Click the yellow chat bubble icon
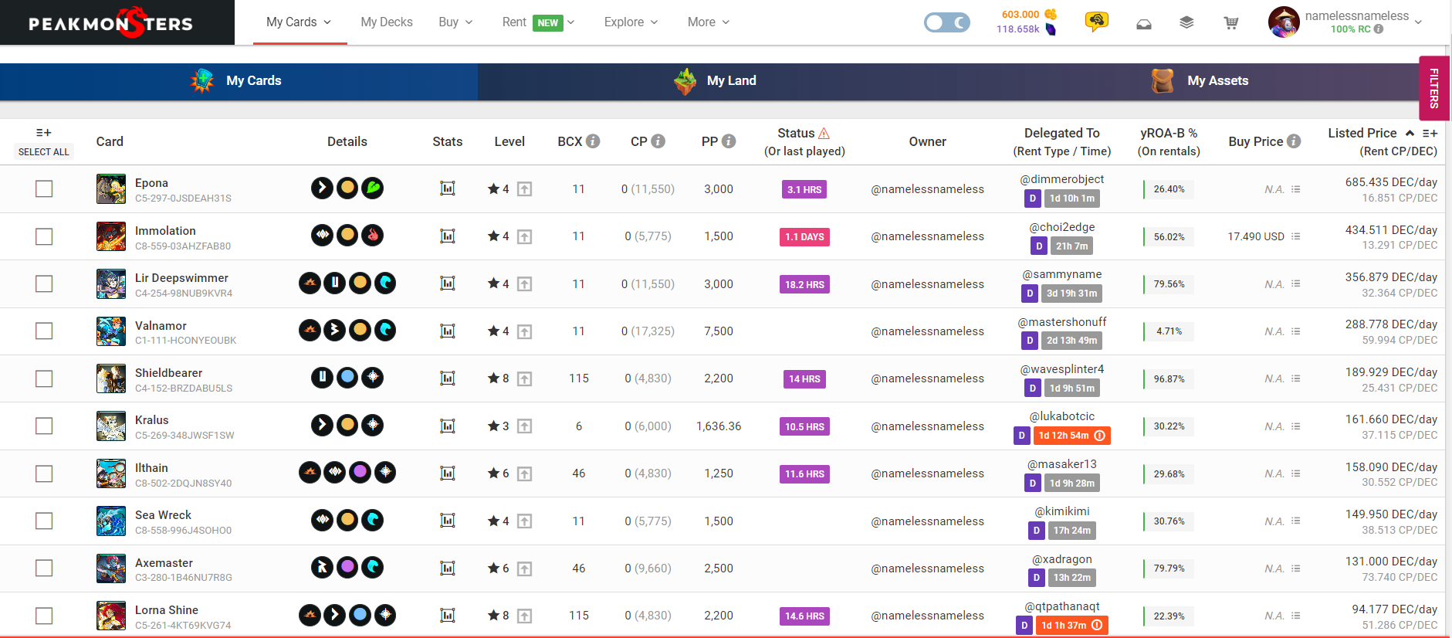Viewport: 1452px width, 638px height. (x=1096, y=22)
